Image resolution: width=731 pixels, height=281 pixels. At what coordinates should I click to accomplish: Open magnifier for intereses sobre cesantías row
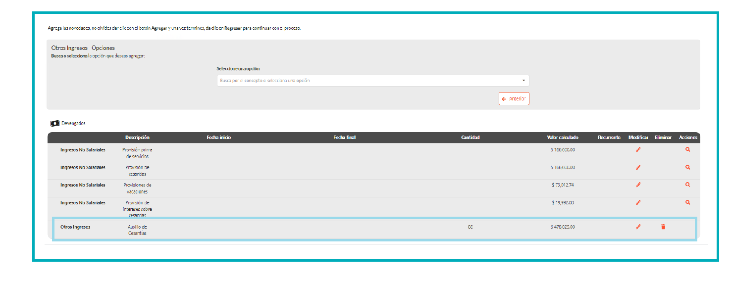pyautogui.click(x=687, y=202)
